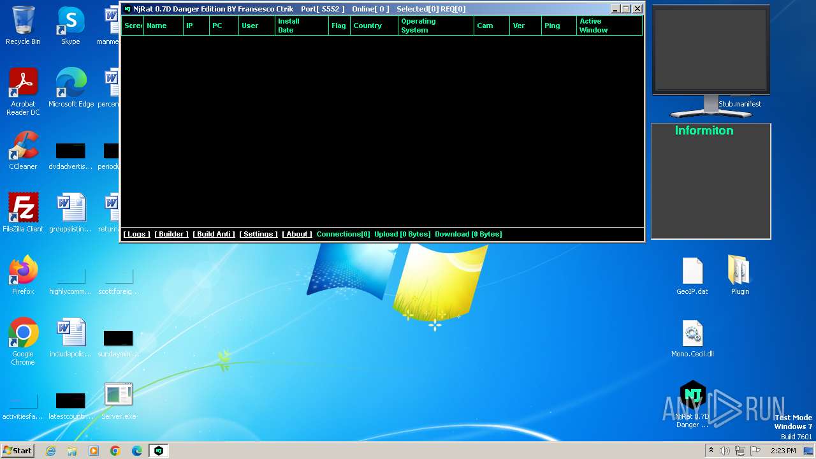Open Acrobat Reader DC shortcut
The width and height of the screenshot is (816, 459).
(23, 92)
